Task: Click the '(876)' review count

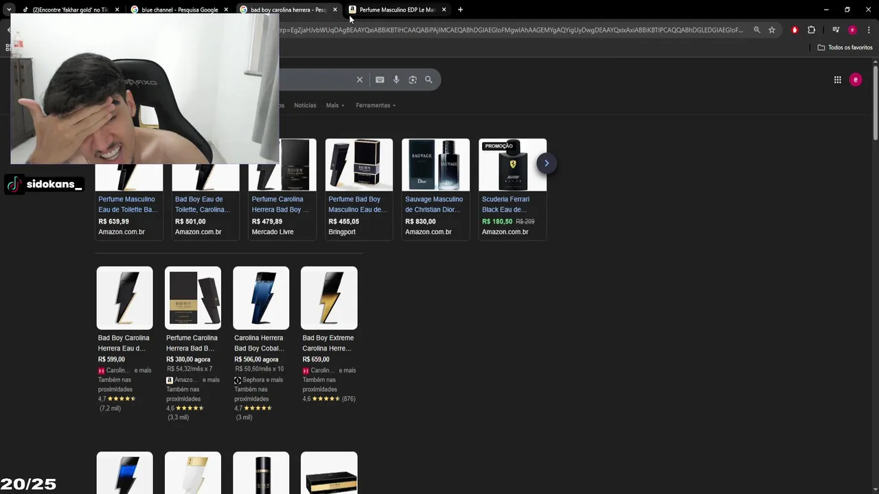Action: click(x=348, y=399)
